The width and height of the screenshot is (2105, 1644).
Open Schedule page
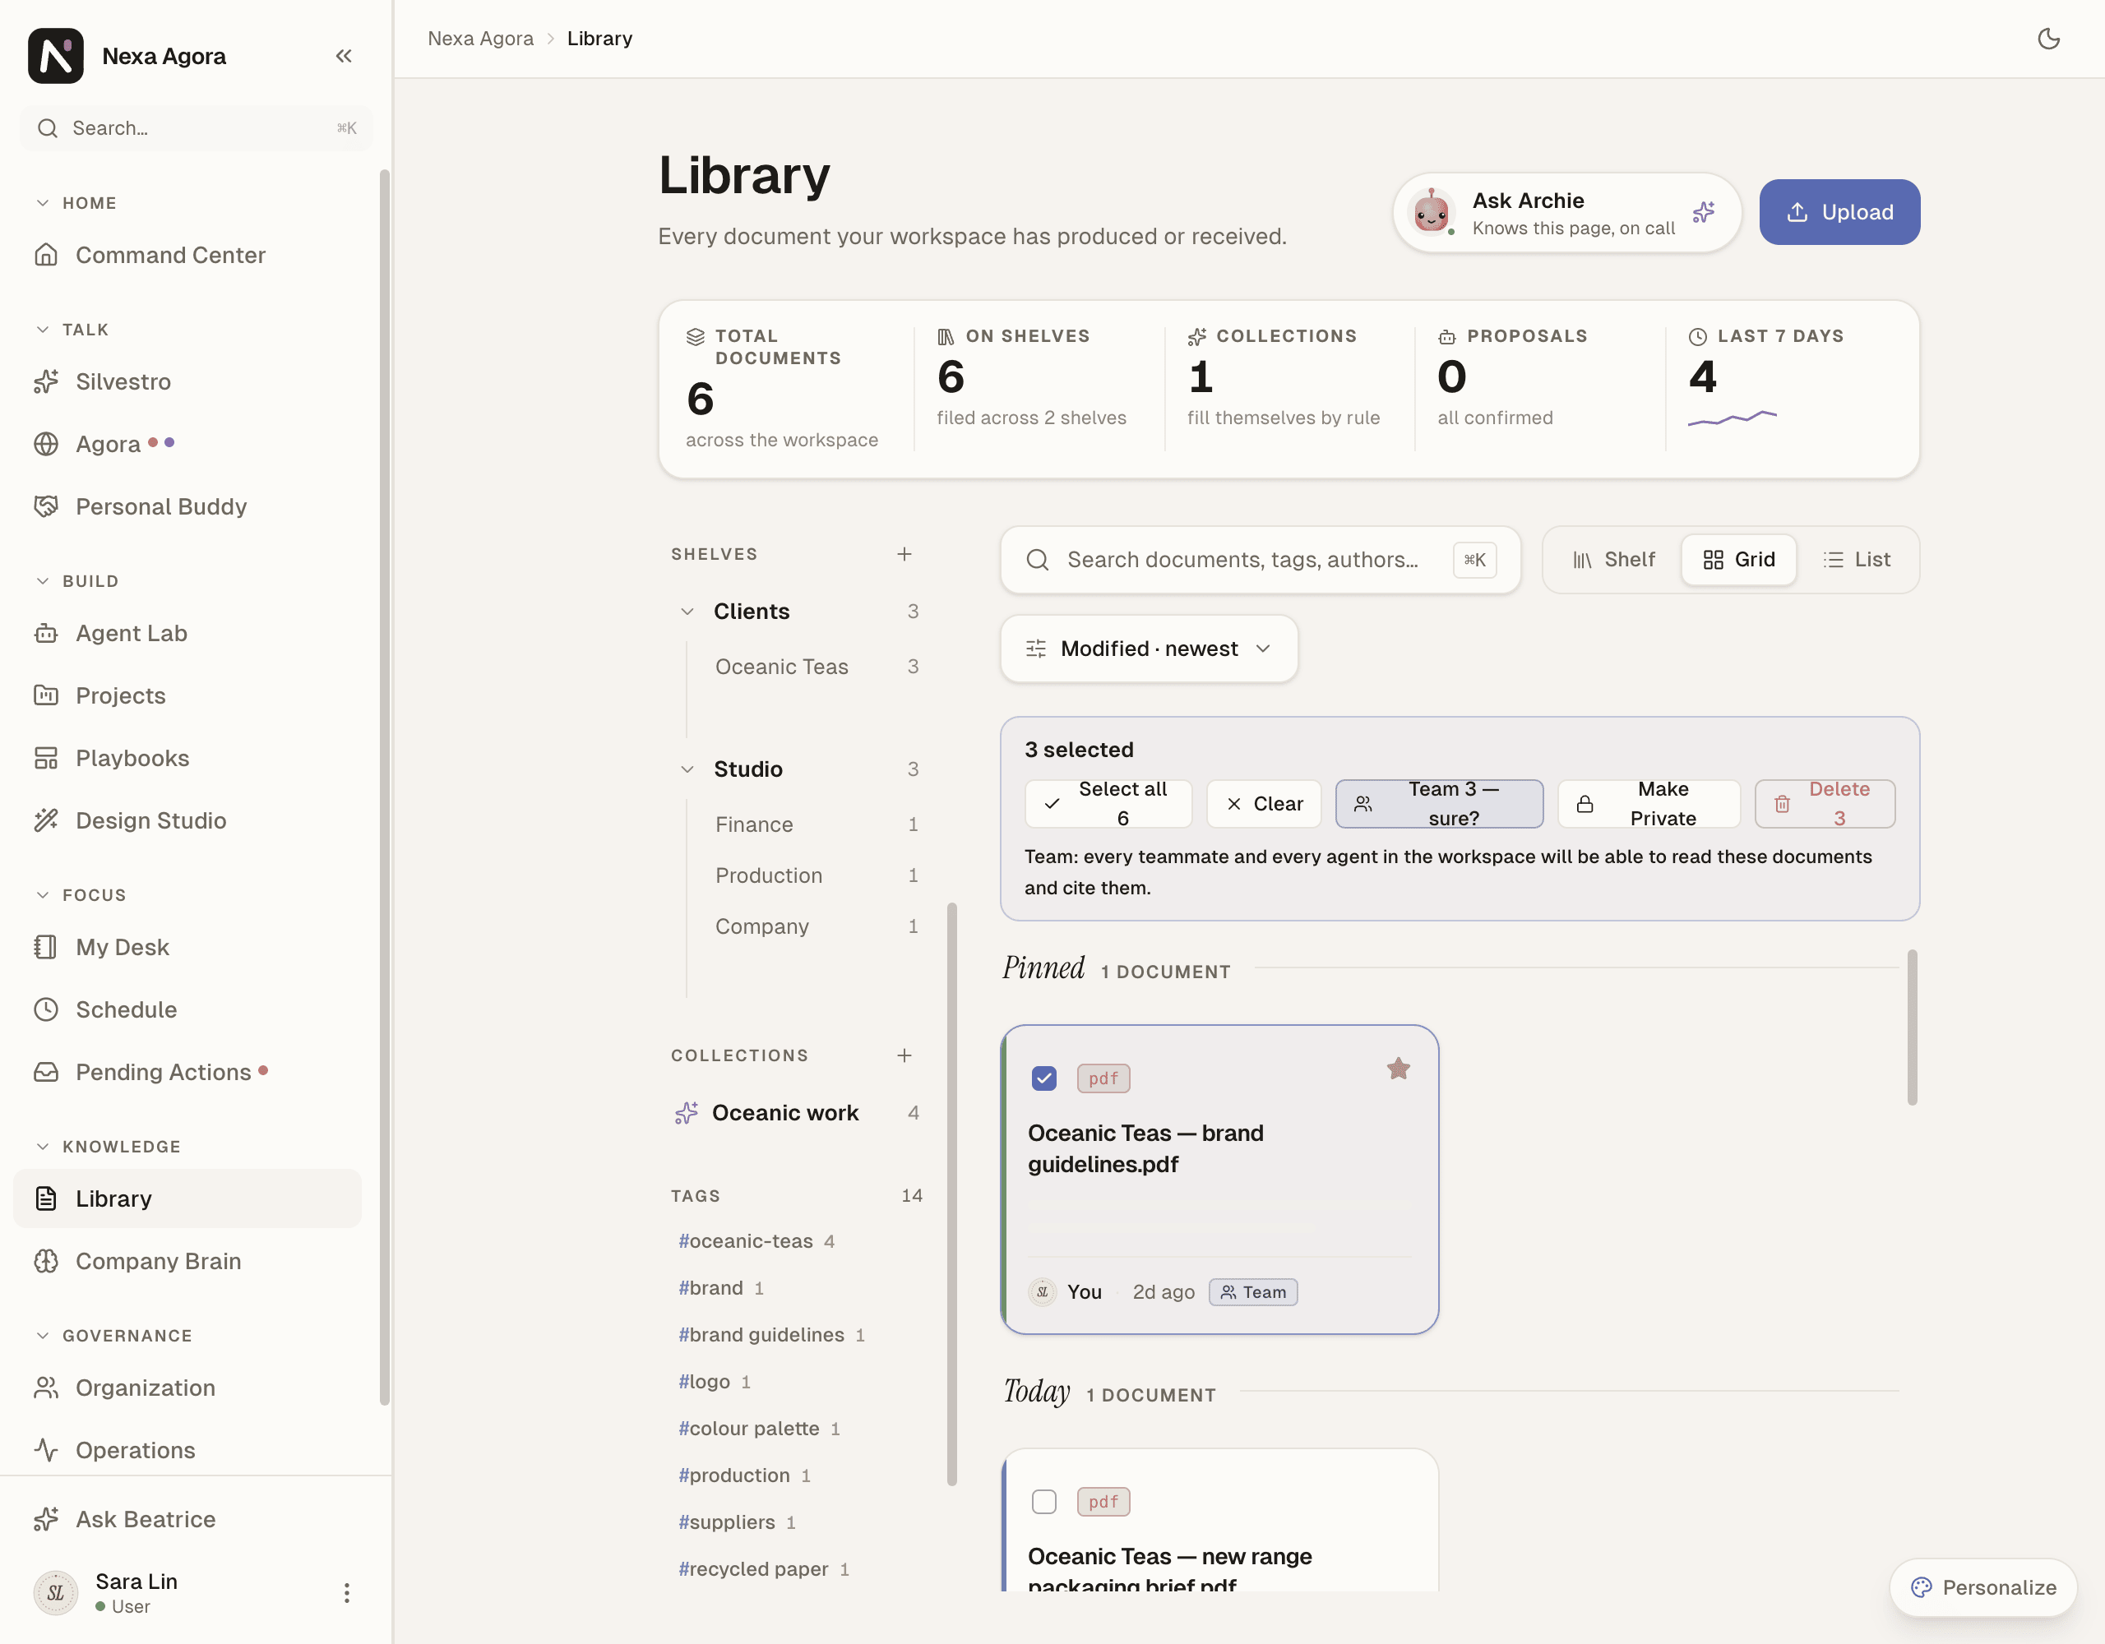tap(187, 1010)
